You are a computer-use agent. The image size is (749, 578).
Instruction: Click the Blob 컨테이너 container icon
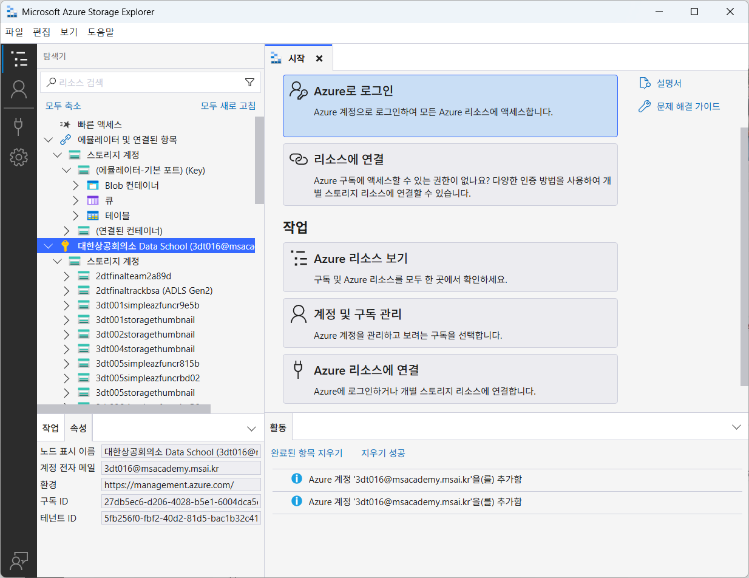[93, 185]
